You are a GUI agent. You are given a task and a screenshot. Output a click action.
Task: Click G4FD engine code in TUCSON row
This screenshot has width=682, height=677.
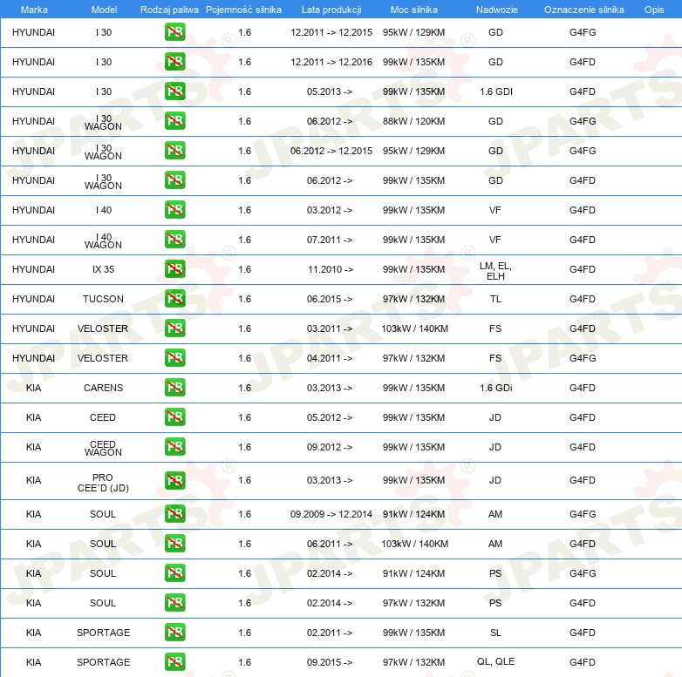[583, 299]
